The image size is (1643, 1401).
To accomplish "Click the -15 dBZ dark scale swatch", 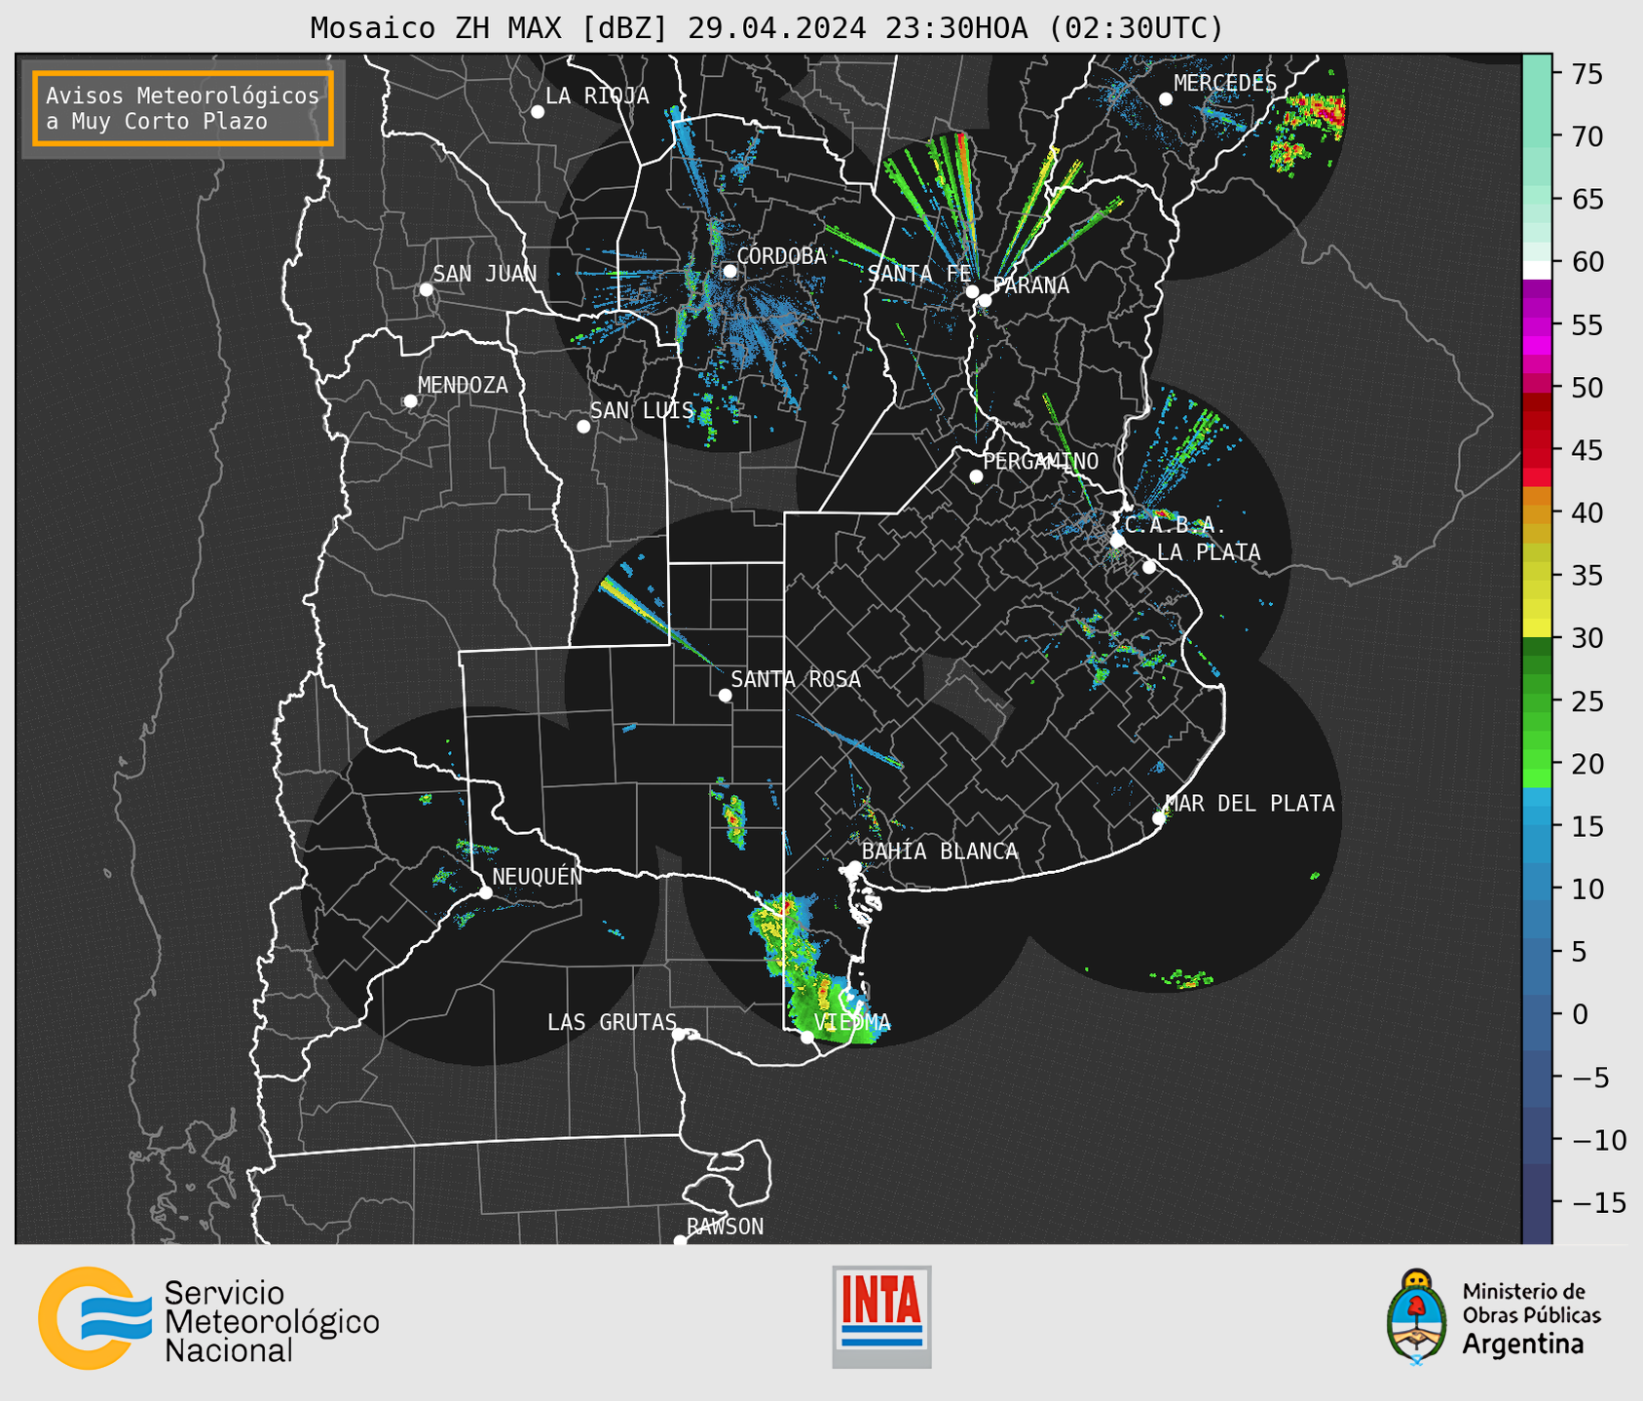I will pos(1537,1203).
